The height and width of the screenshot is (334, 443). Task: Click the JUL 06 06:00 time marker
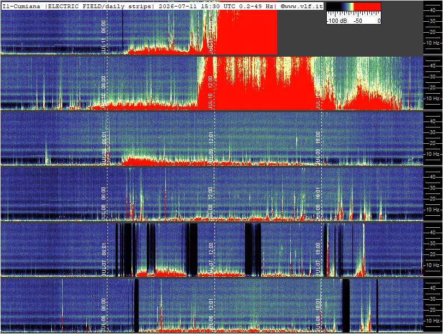(104, 314)
